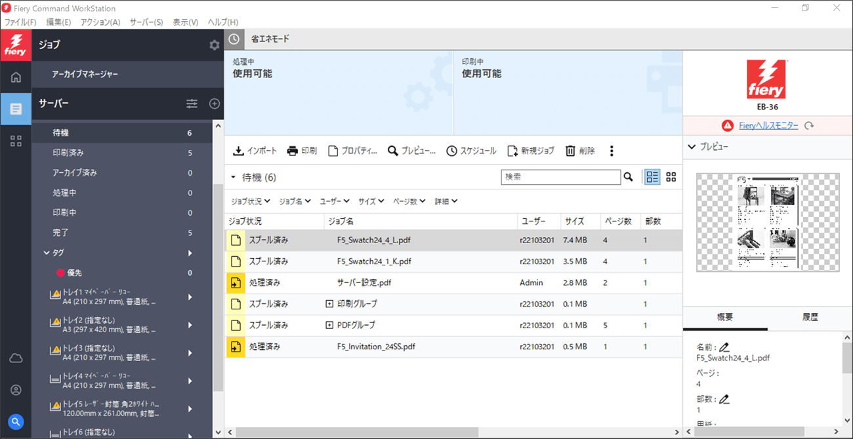Image resolution: width=853 pixels, height=439 pixels.
Task: Open the サーバー(S) menu
Action: point(146,22)
